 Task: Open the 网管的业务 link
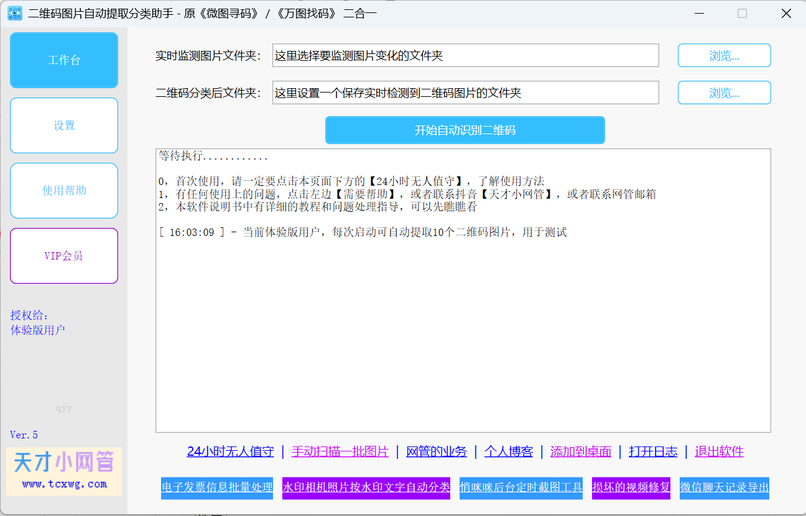click(x=436, y=451)
